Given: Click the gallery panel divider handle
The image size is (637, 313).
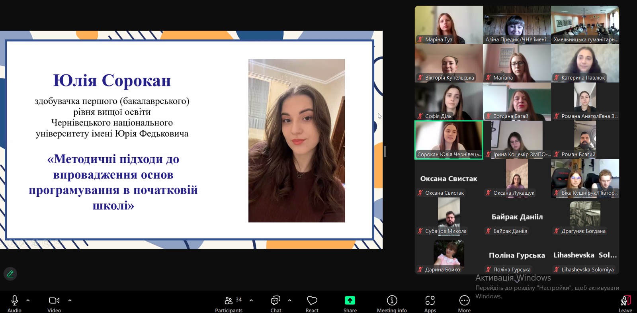Looking at the screenshot, I should [x=385, y=151].
